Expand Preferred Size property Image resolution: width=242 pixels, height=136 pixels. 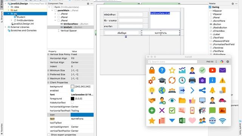pyautogui.click(x=48, y=74)
